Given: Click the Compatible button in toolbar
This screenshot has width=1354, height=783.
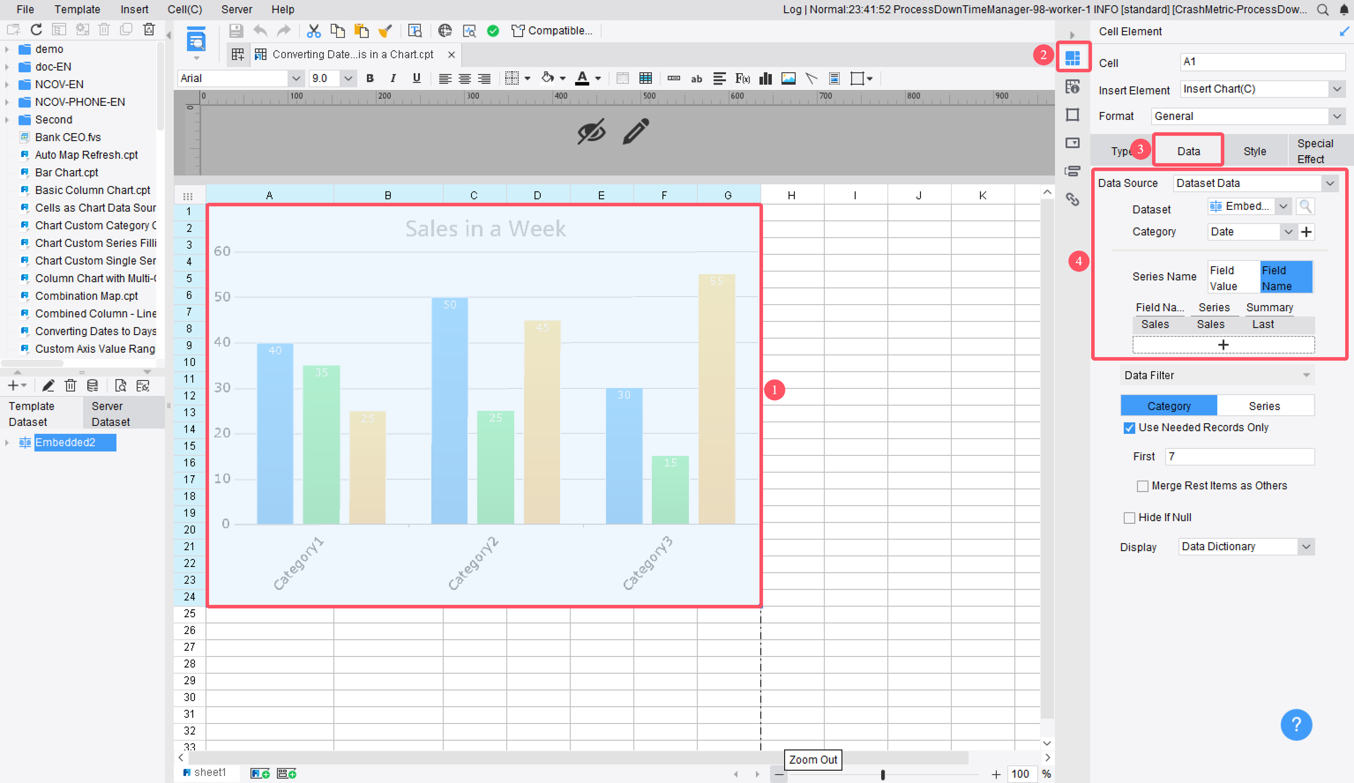Looking at the screenshot, I should click(552, 30).
